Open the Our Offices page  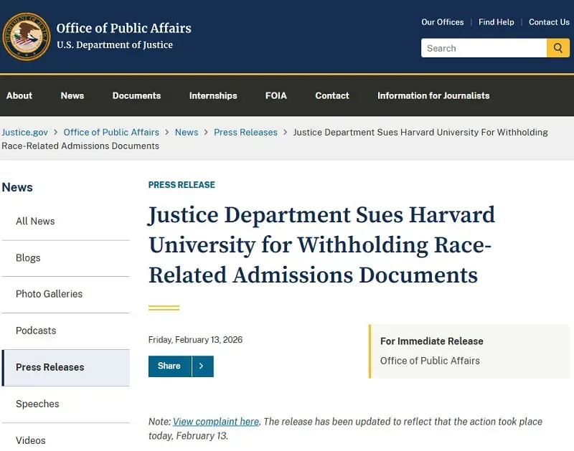442,22
